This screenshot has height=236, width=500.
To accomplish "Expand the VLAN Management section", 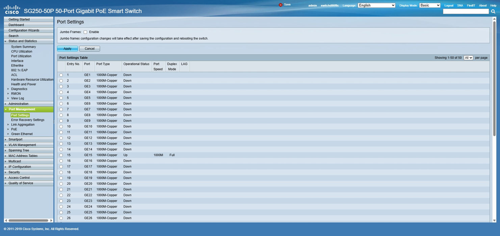I will 29,145.
